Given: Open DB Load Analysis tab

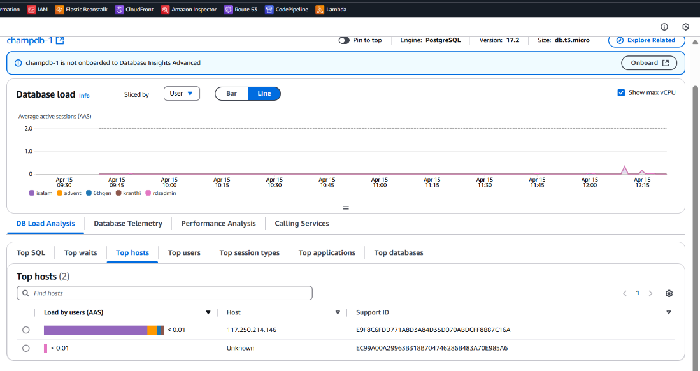Looking at the screenshot, I should [45, 224].
